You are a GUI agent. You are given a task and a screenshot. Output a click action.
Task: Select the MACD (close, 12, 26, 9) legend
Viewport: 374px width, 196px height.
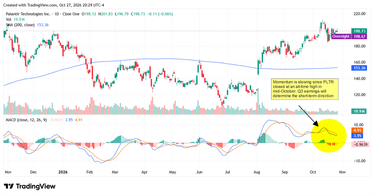pyautogui.click(x=26, y=120)
